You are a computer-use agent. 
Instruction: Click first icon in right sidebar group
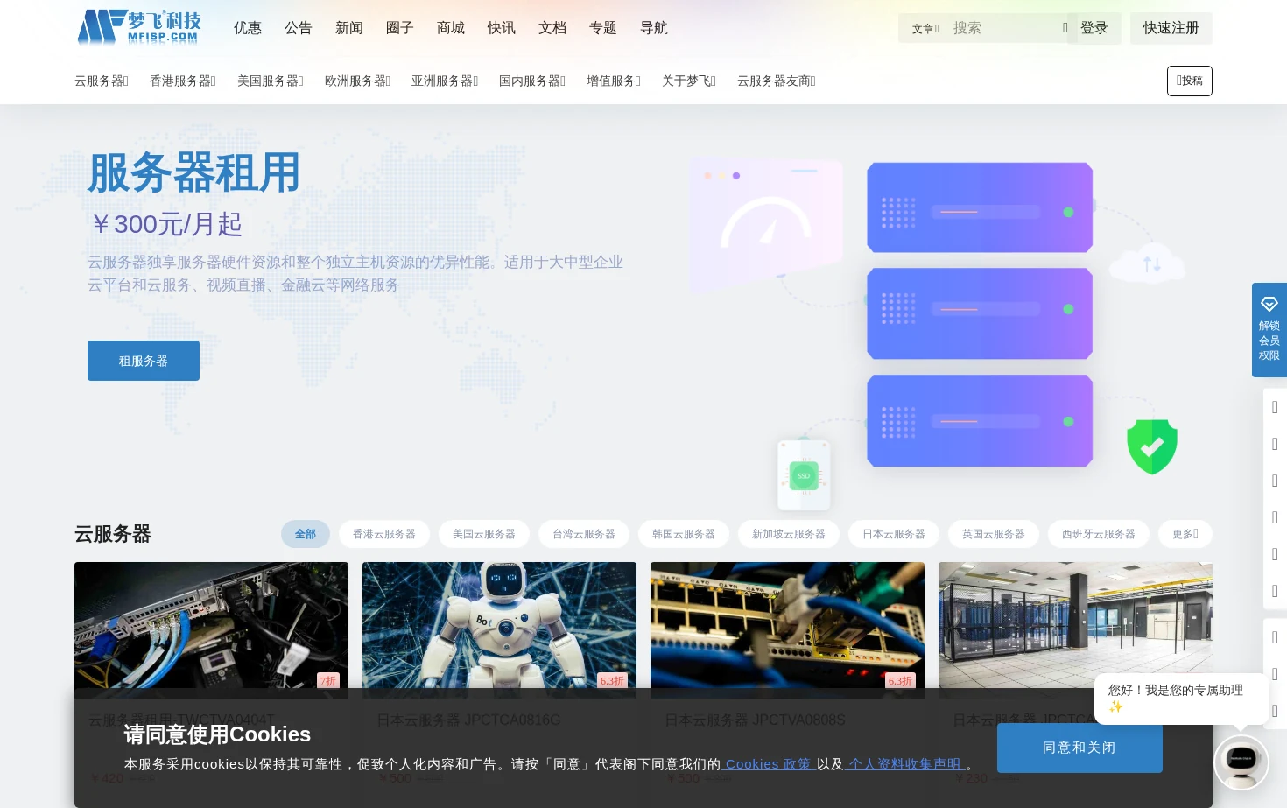tap(1275, 407)
